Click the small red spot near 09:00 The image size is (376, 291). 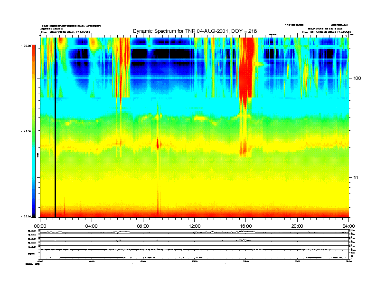158,144
